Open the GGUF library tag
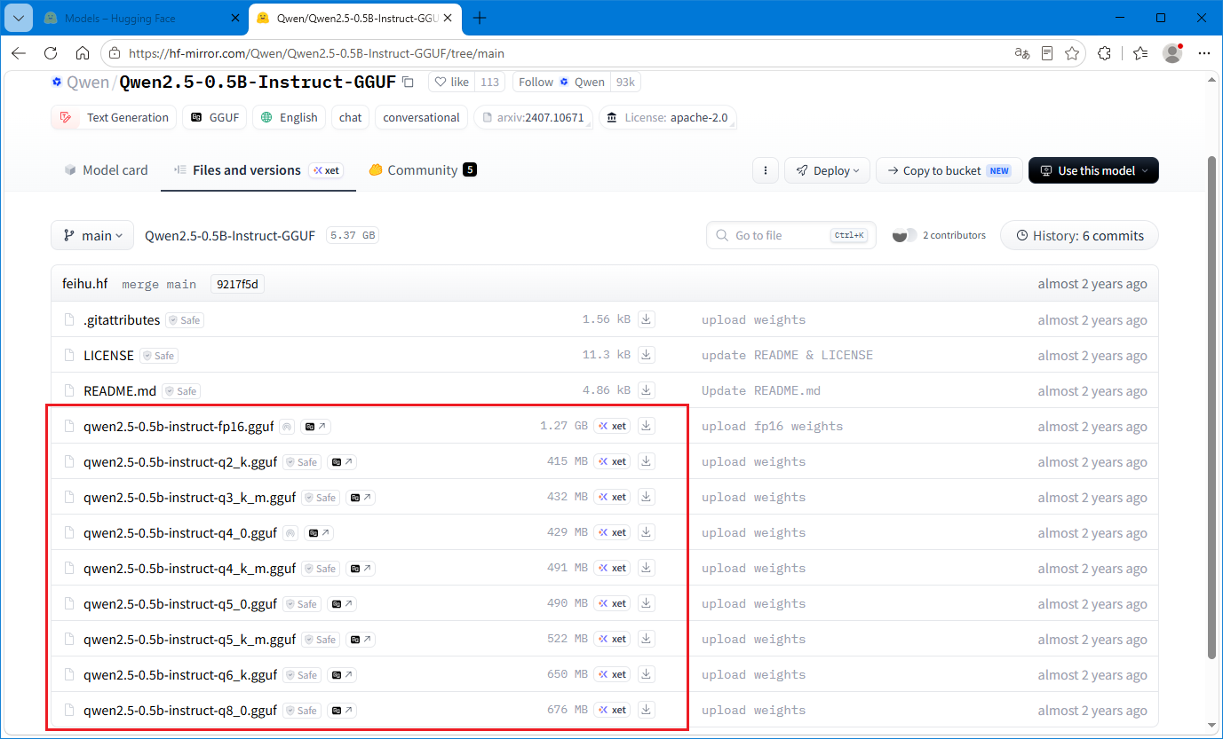 tap(214, 117)
